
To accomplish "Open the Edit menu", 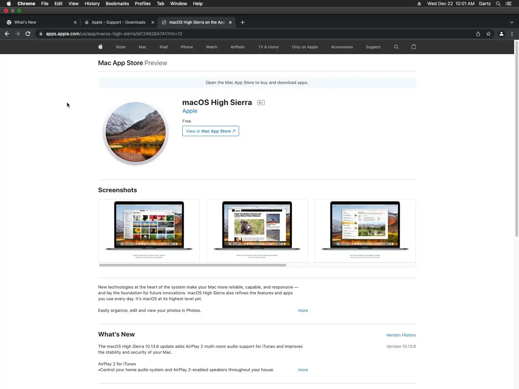I will (x=58, y=4).
